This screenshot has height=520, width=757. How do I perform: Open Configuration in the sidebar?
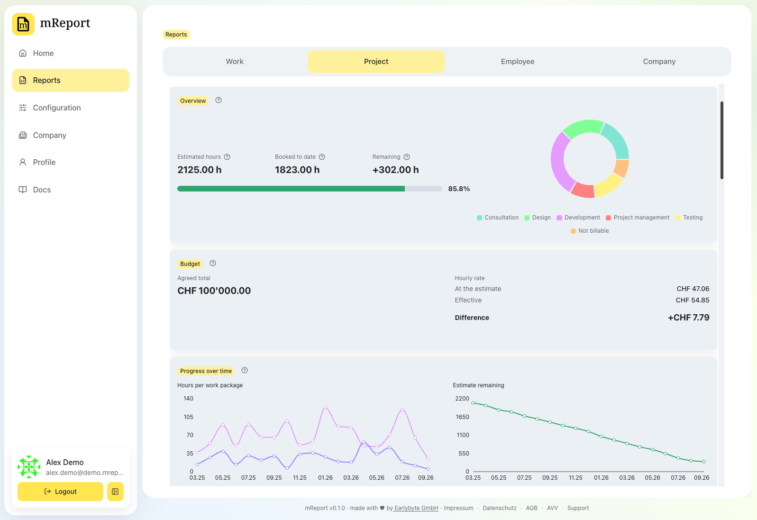tap(71, 108)
